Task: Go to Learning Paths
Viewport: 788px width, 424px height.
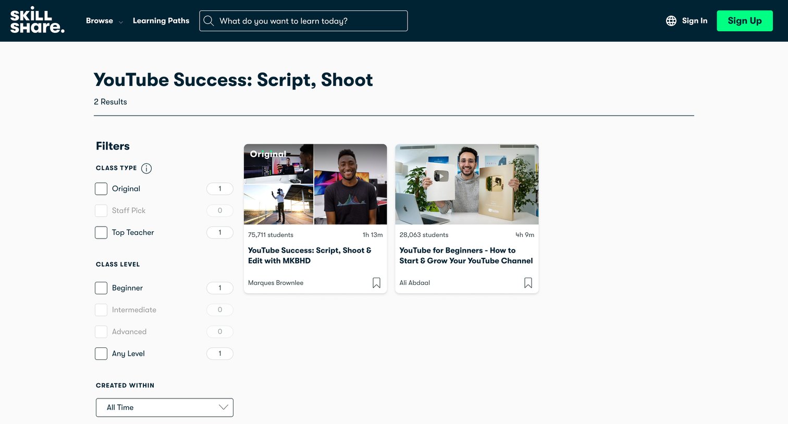Action: click(x=161, y=21)
